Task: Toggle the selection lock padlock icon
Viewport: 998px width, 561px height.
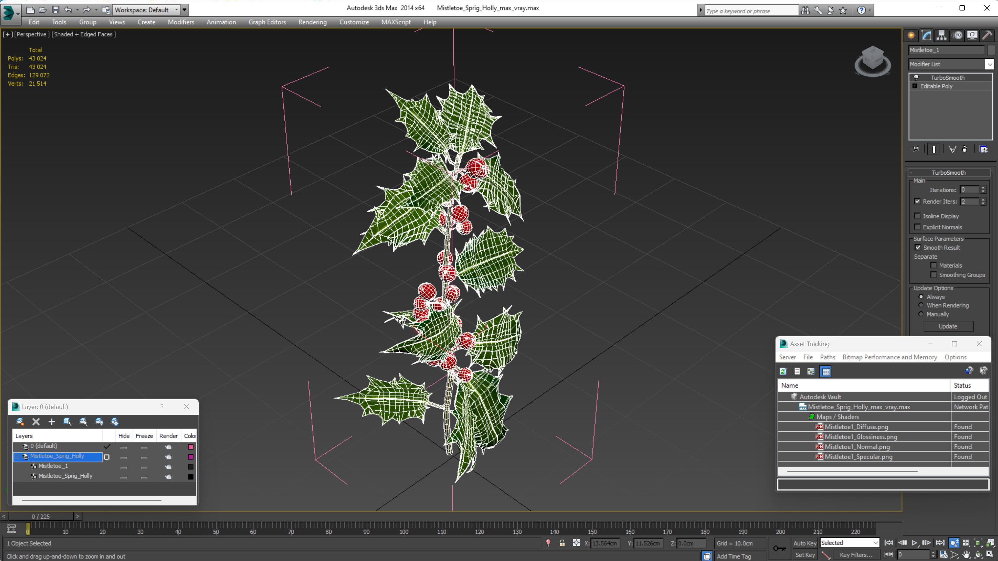Action: click(562, 543)
